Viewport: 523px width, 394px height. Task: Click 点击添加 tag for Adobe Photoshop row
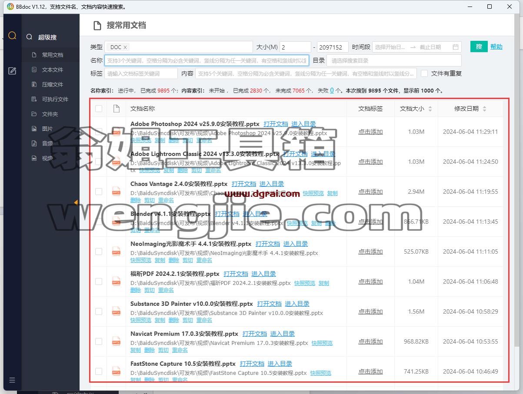[x=370, y=132]
